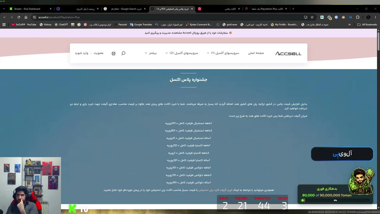This screenshot has width=380, height=214.
Task: Click the address bar URL field
Action: click(x=166, y=17)
